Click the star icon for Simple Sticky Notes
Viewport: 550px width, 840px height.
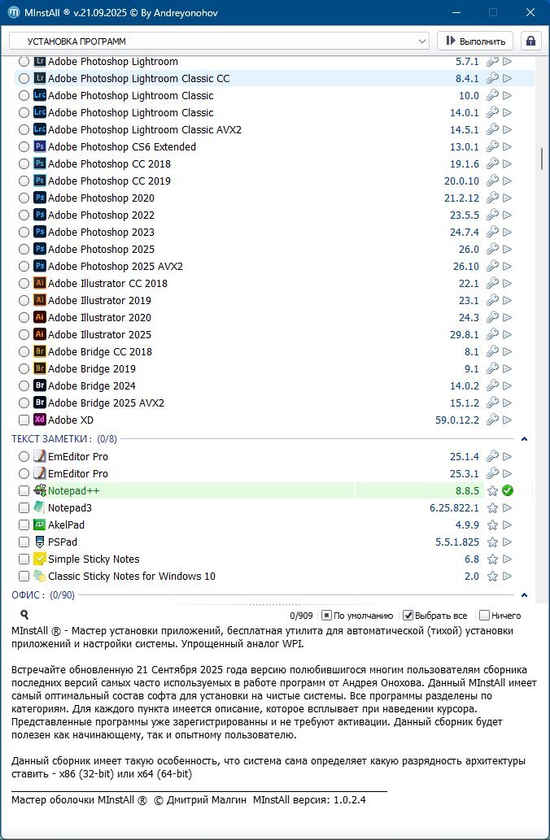(x=491, y=559)
